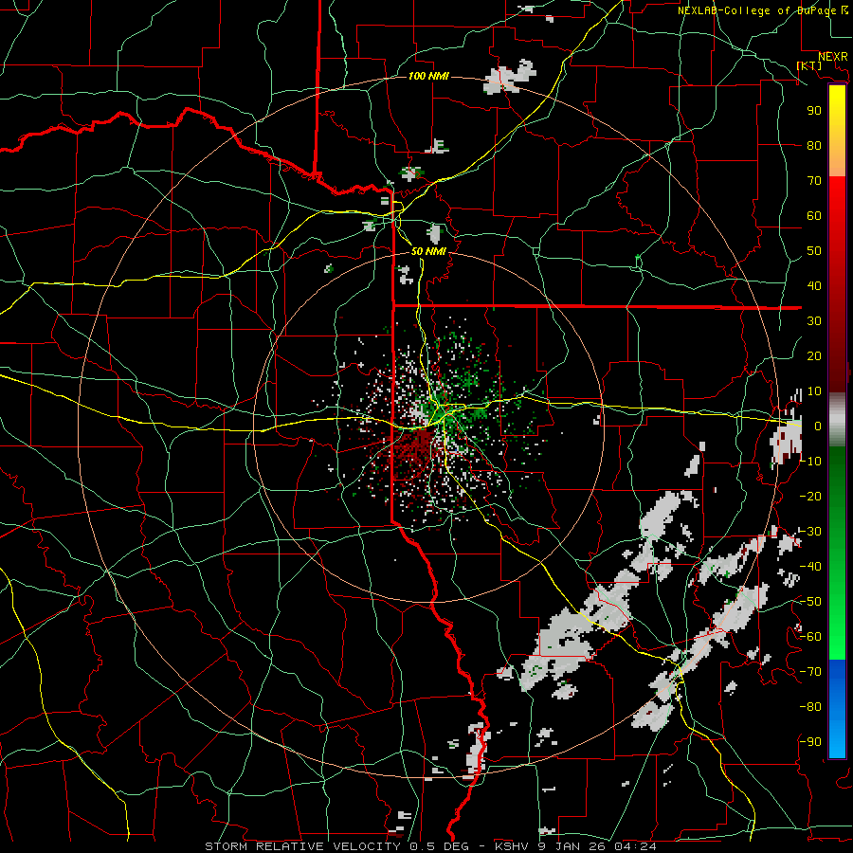Click the 20 value on the velocity scale
This screenshot has width=853, height=853.
click(814, 355)
